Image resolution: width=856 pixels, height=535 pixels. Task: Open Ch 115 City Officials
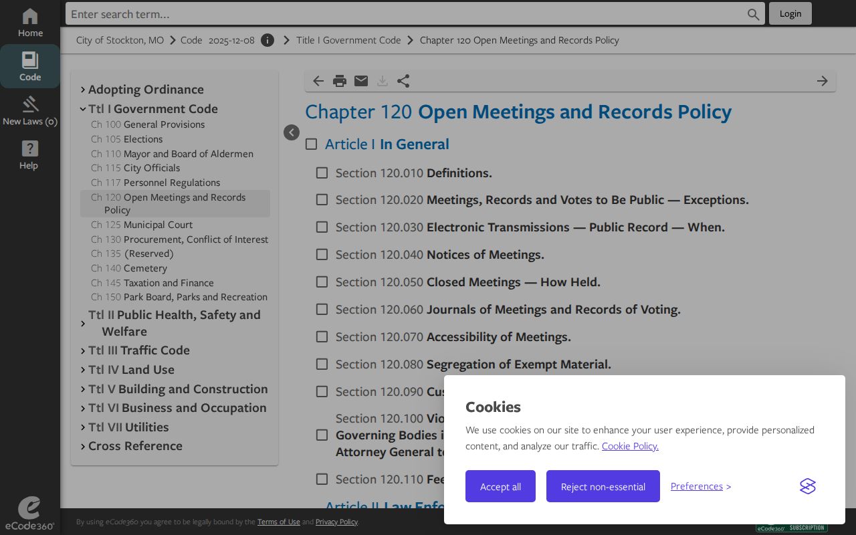pos(136,168)
